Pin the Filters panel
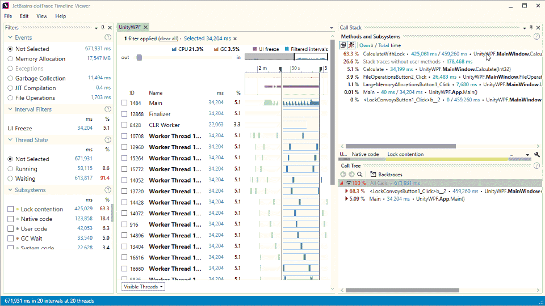The height and width of the screenshot is (306, 545). pyautogui.click(x=103, y=27)
